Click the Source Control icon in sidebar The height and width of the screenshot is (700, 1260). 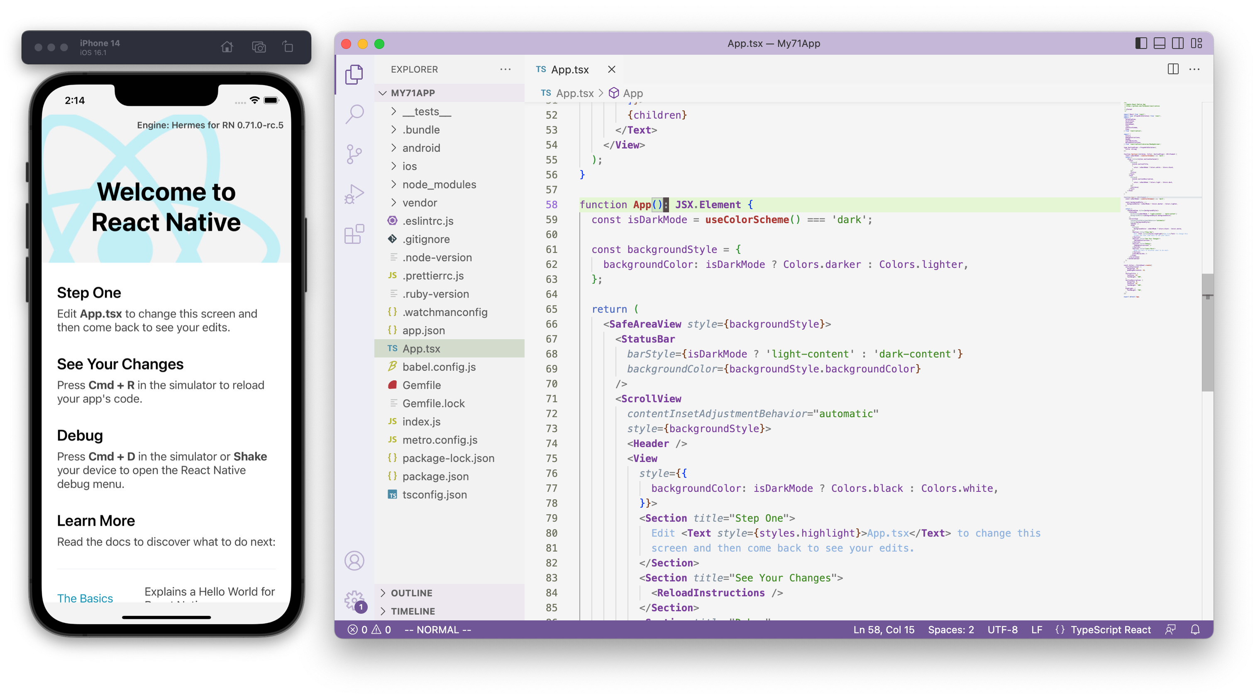tap(355, 152)
